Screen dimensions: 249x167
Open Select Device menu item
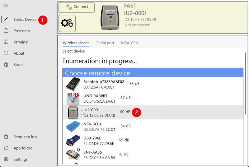[x=25, y=20]
